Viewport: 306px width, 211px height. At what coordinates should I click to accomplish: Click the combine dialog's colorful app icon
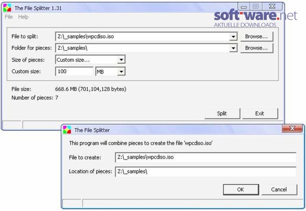coord(67,130)
